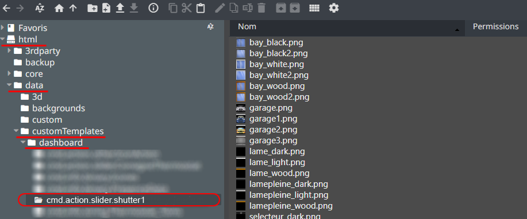The height and width of the screenshot is (219, 527).
Task: Click the scissors cut icon
Action: tap(187, 8)
